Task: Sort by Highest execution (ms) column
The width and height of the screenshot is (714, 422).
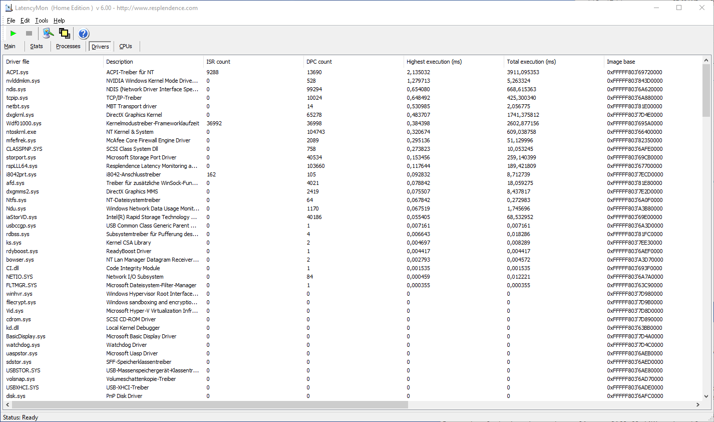Action: tap(454, 62)
